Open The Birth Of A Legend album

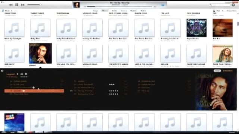(118, 53)
